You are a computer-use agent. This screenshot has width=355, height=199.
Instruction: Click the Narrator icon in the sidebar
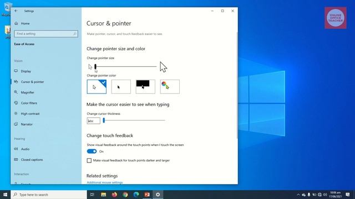pyautogui.click(x=16, y=124)
